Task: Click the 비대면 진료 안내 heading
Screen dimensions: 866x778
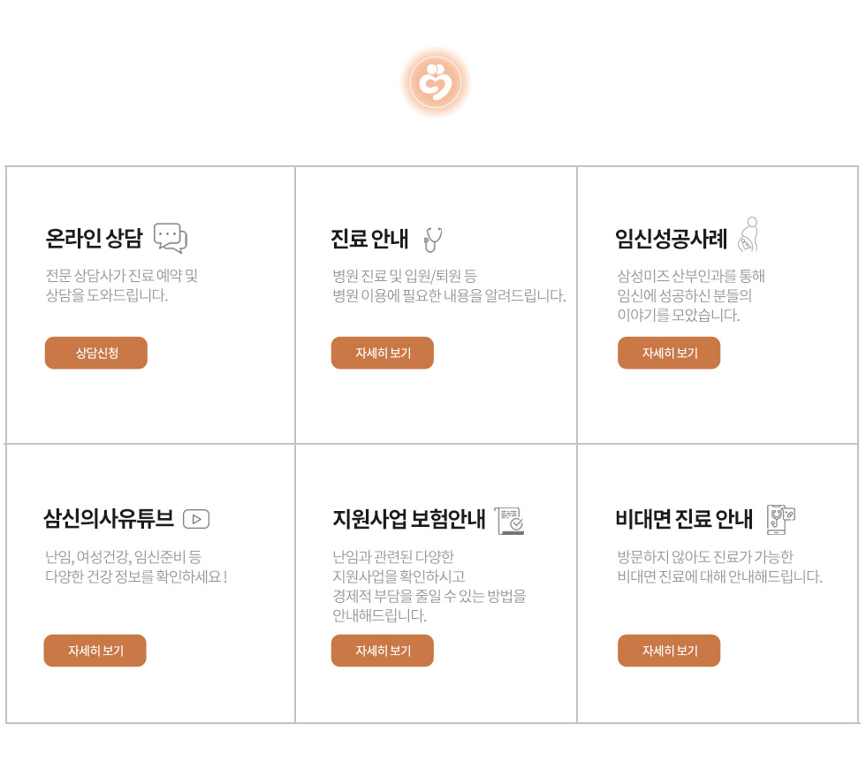Action: (x=684, y=519)
